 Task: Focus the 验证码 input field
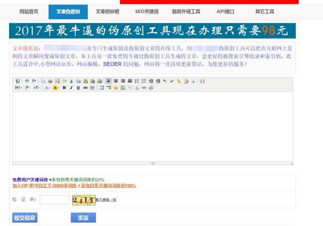point(55,199)
